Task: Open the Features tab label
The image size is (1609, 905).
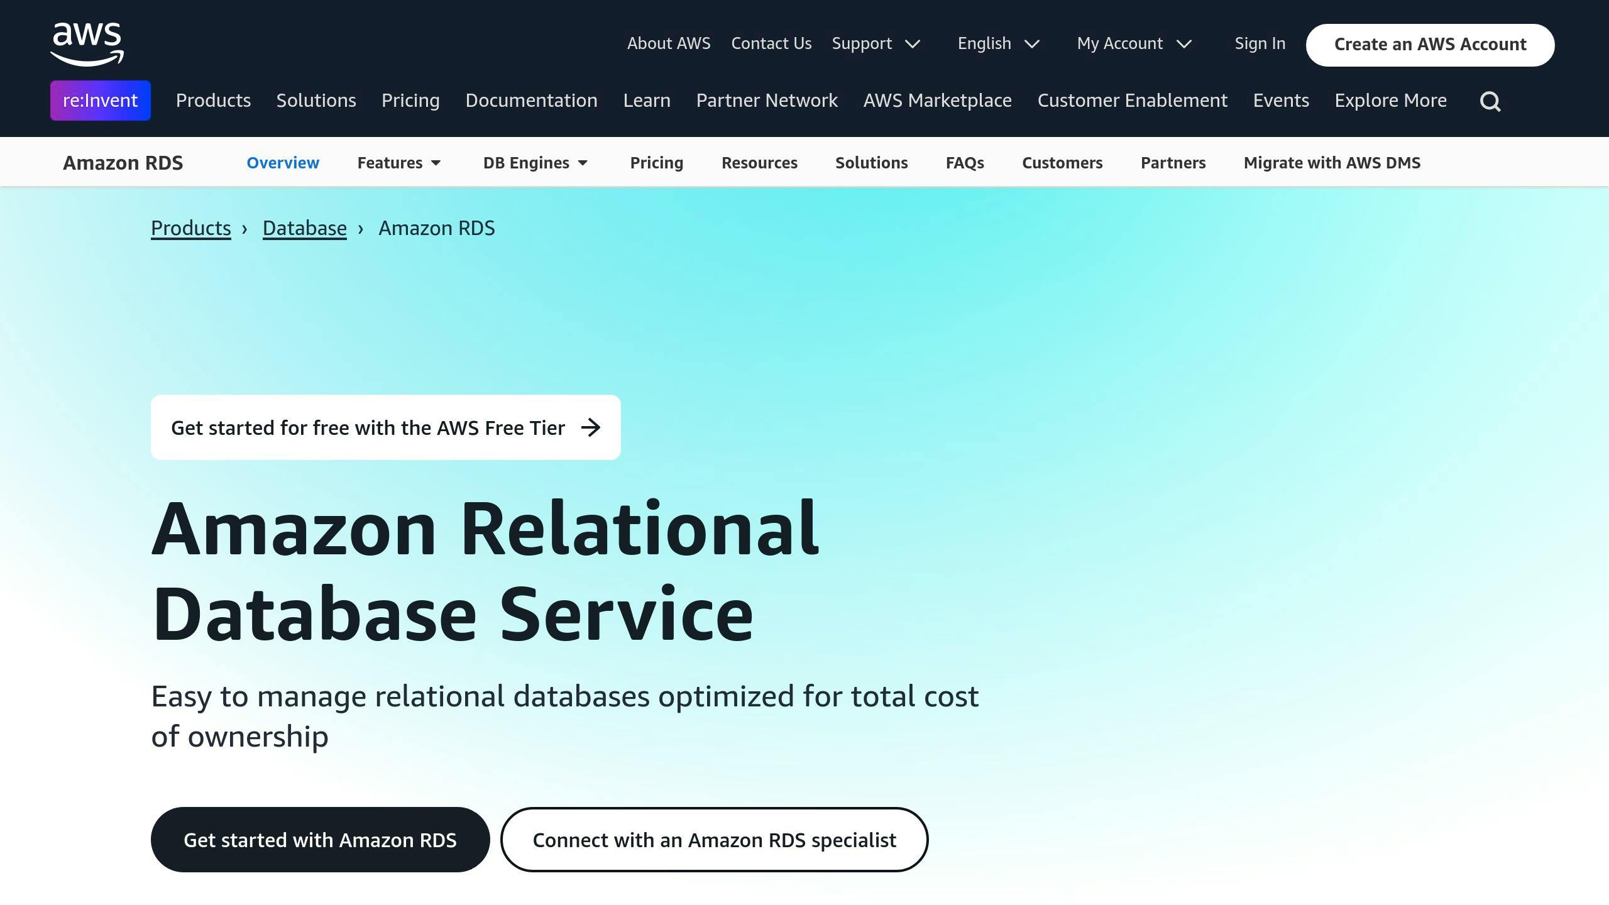Action: coord(390,163)
